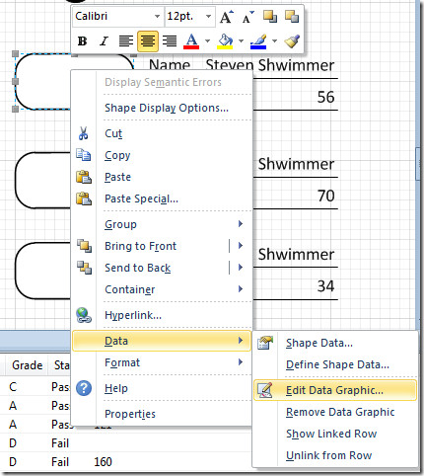Click the line color pen icon
Screen dimensions: 424x476
click(258, 41)
